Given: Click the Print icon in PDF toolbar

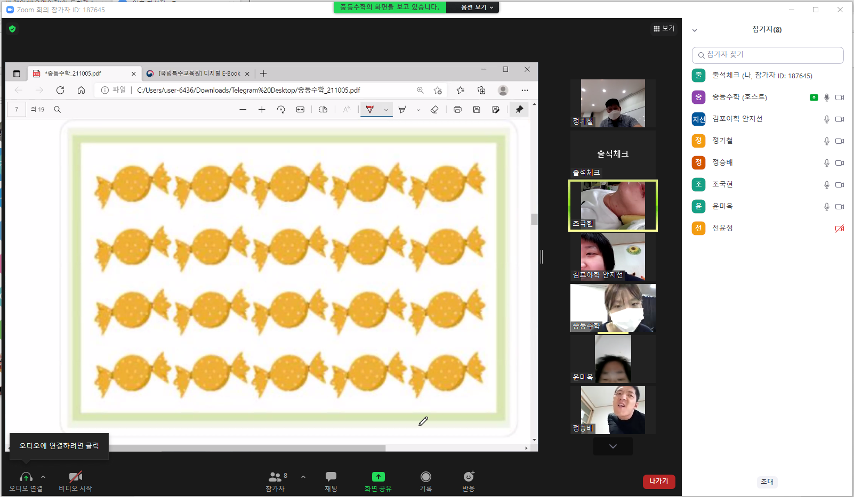Looking at the screenshot, I should (457, 110).
